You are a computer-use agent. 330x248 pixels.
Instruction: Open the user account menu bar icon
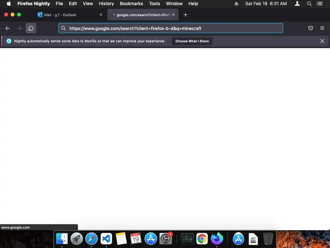tap(297, 4)
